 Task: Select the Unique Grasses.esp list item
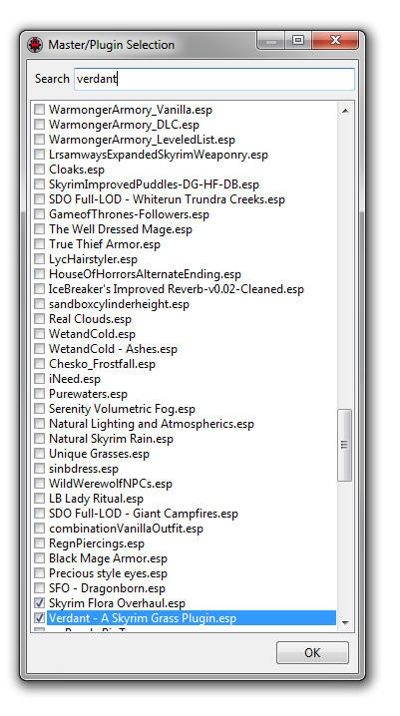tap(99, 454)
